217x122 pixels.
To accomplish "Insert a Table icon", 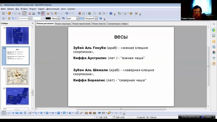I will click(84, 14).
